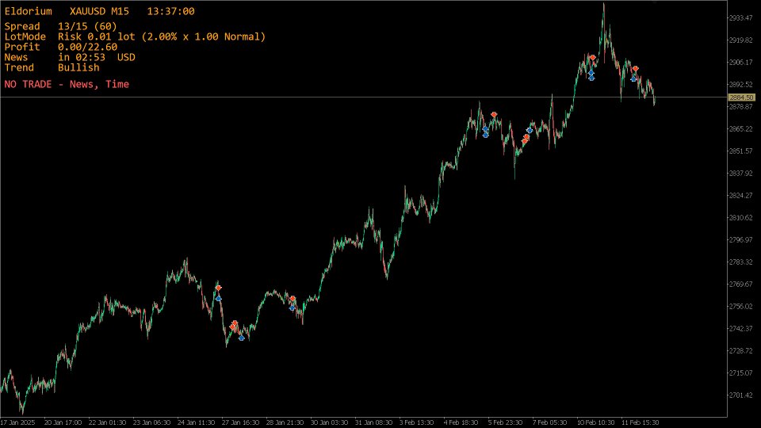Click the clock text '13:37:00'
Screen dimensions: 761x428
point(171,11)
